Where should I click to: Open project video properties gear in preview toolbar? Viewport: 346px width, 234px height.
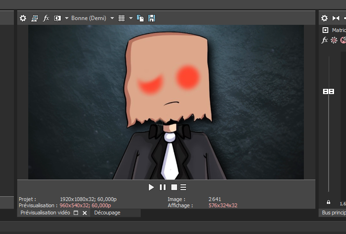click(x=23, y=18)
